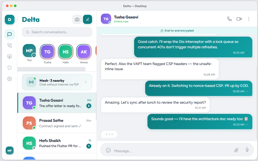This screenshot has width=258, height=161.
Task: Compose a new message with pencil icon
Action: pyautogui.click(x=88, y=19)
